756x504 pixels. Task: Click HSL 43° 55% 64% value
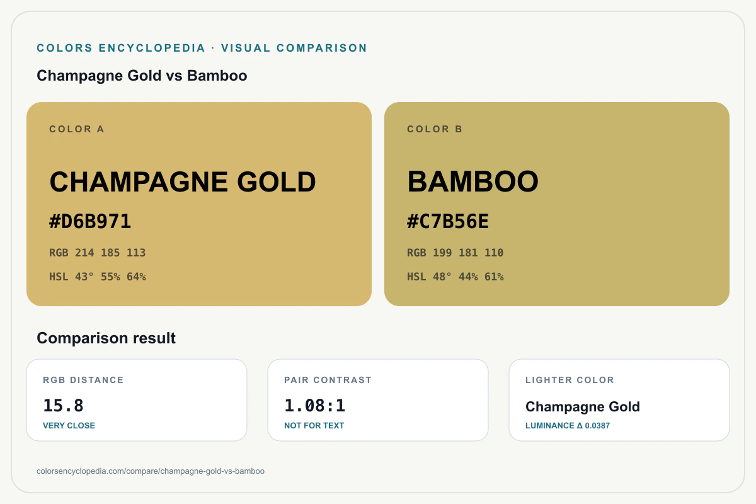tap(98, 277)
